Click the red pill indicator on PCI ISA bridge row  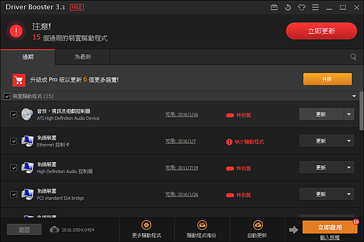point(230,195)
